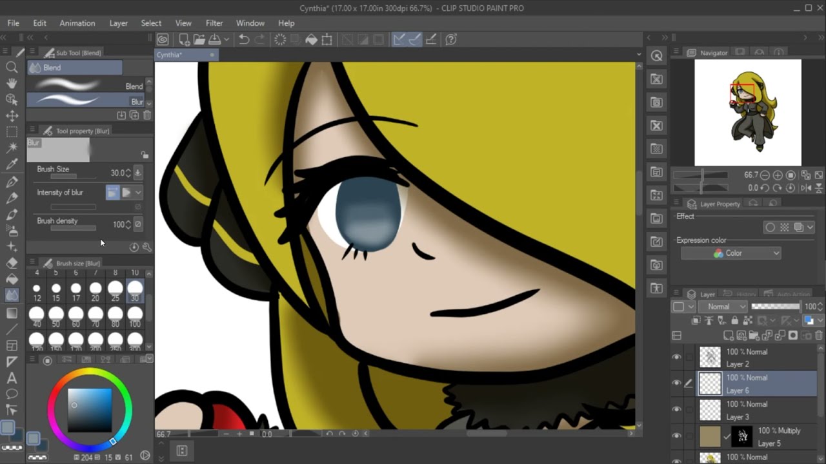
Task: Open the Expression color dropdown
Action: tap(731, 253)
